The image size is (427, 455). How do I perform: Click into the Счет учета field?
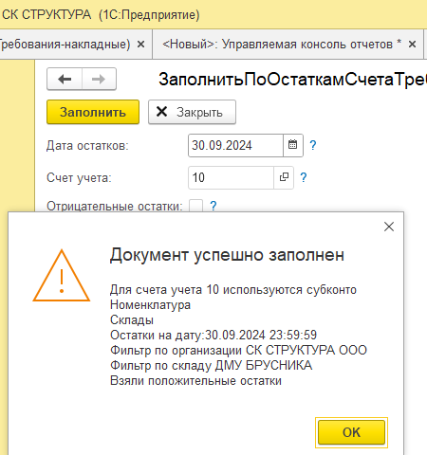pos(231,177)
